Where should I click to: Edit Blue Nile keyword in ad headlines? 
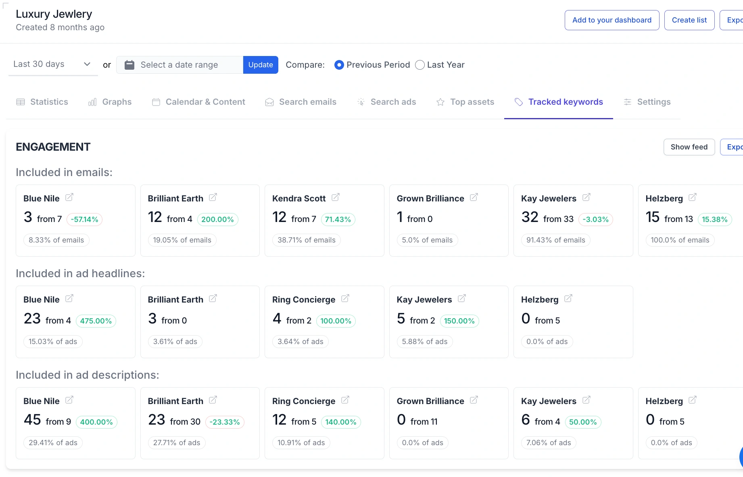pos(69,299)
